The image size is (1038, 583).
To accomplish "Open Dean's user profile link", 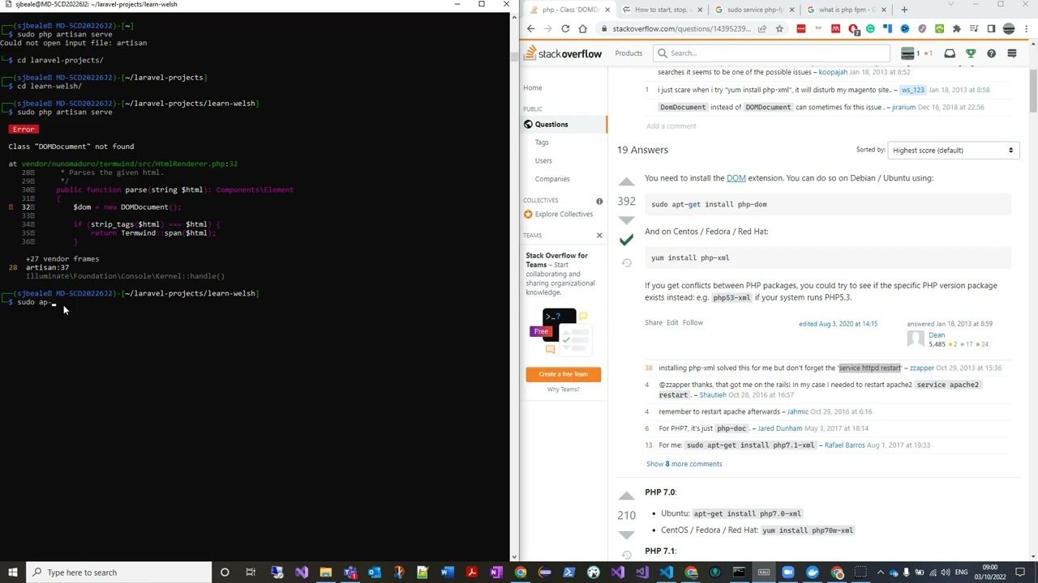I will (937, 335).
